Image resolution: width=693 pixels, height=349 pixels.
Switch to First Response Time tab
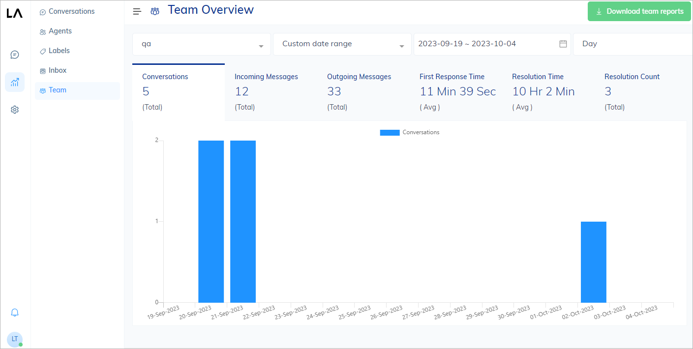[x=456, y=92]
